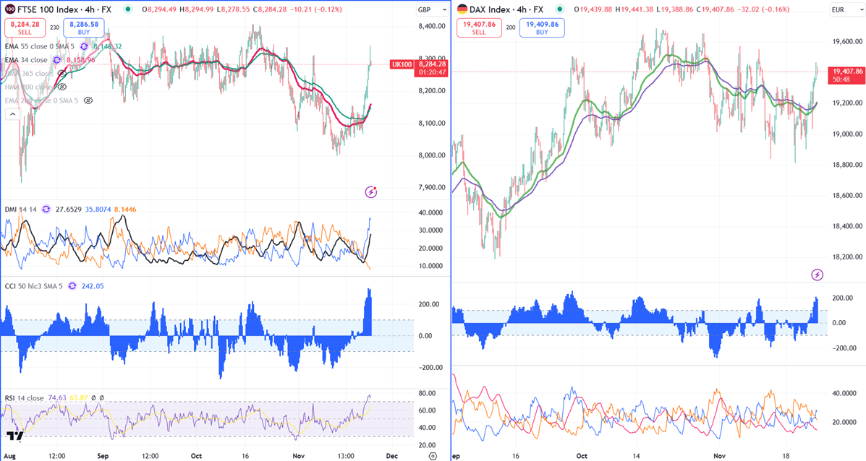866x461 pixels.
Task: Click the refresh icon beside CCI 50 hlc3
Action: point(72,286)
